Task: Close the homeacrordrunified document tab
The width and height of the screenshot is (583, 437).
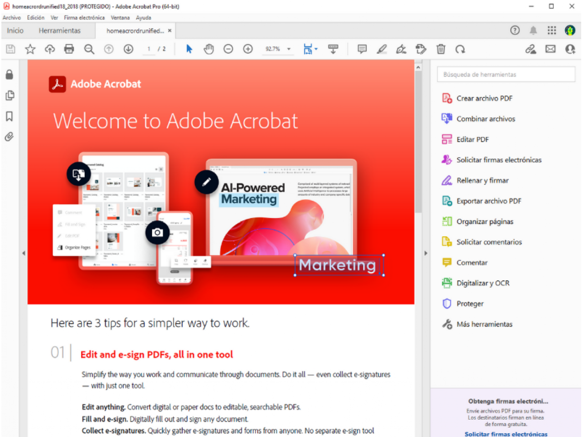Action: pos(169,30)
